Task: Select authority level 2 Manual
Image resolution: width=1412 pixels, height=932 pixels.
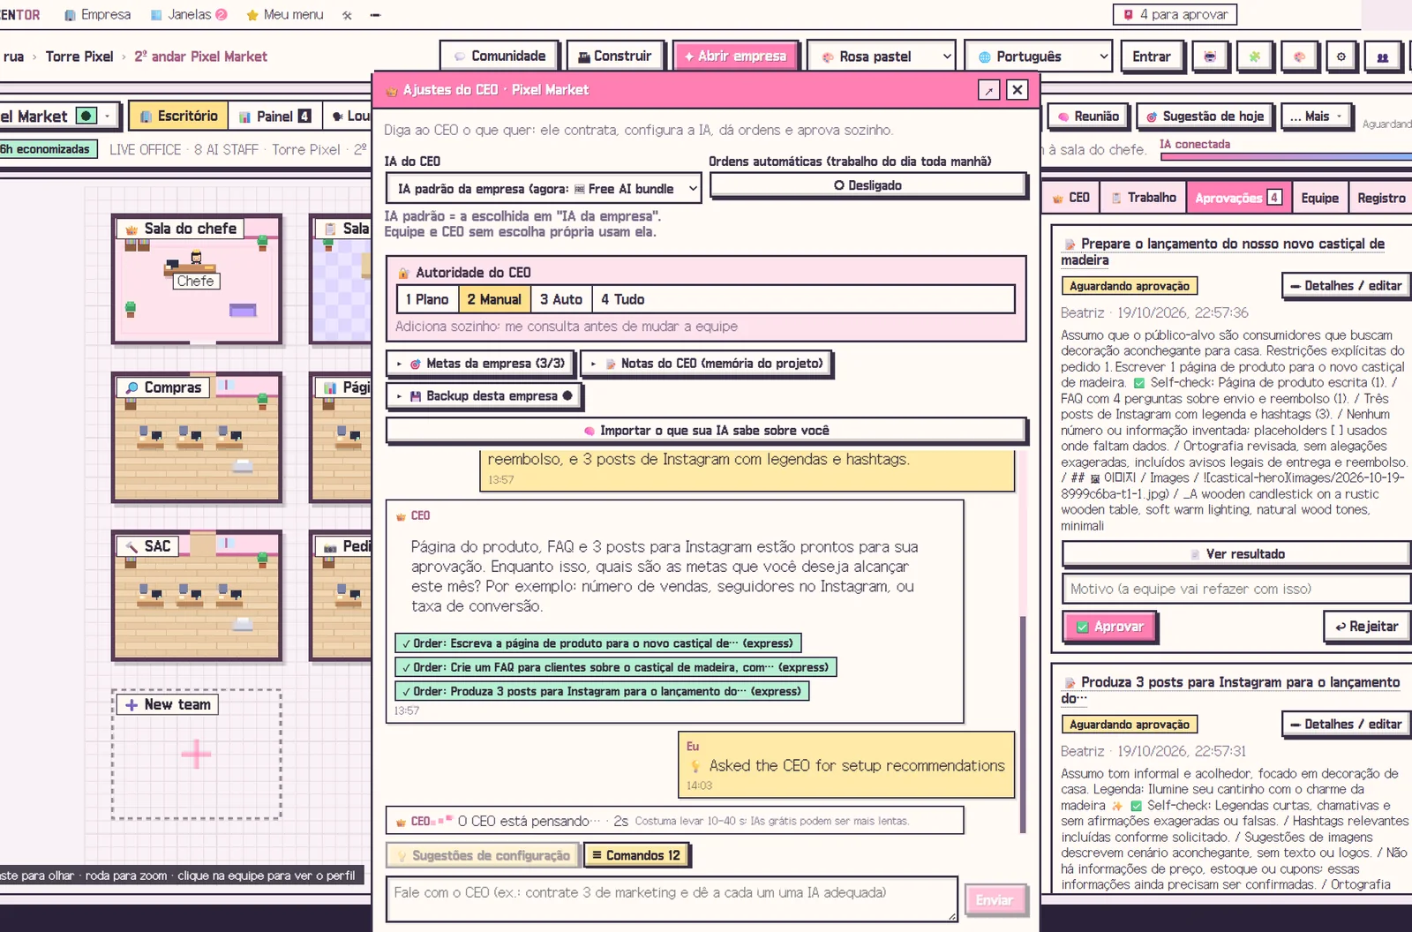Action: point(494,299)
